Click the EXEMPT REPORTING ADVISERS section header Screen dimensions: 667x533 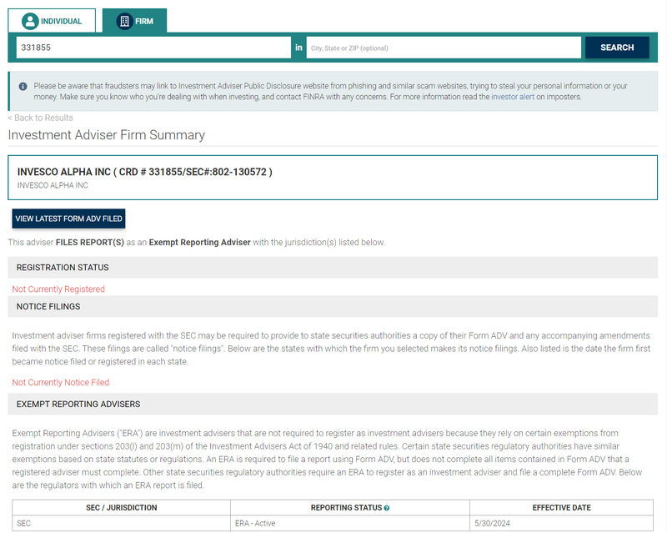click(x=333, y=404)
